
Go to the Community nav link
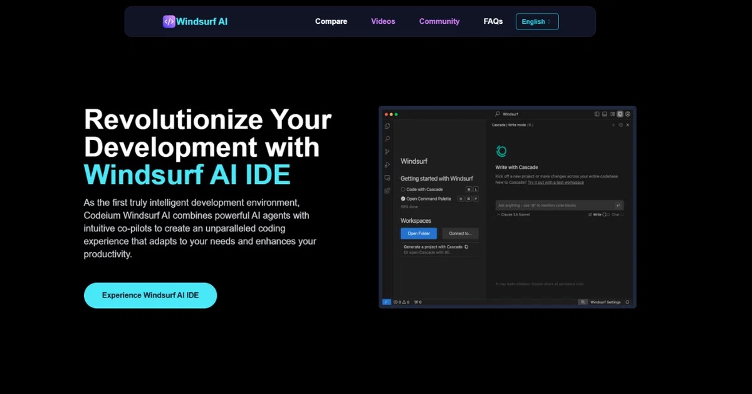[439, 21]
